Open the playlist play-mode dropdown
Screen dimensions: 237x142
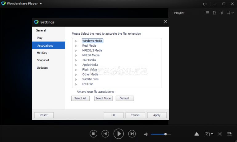(230, 13)
